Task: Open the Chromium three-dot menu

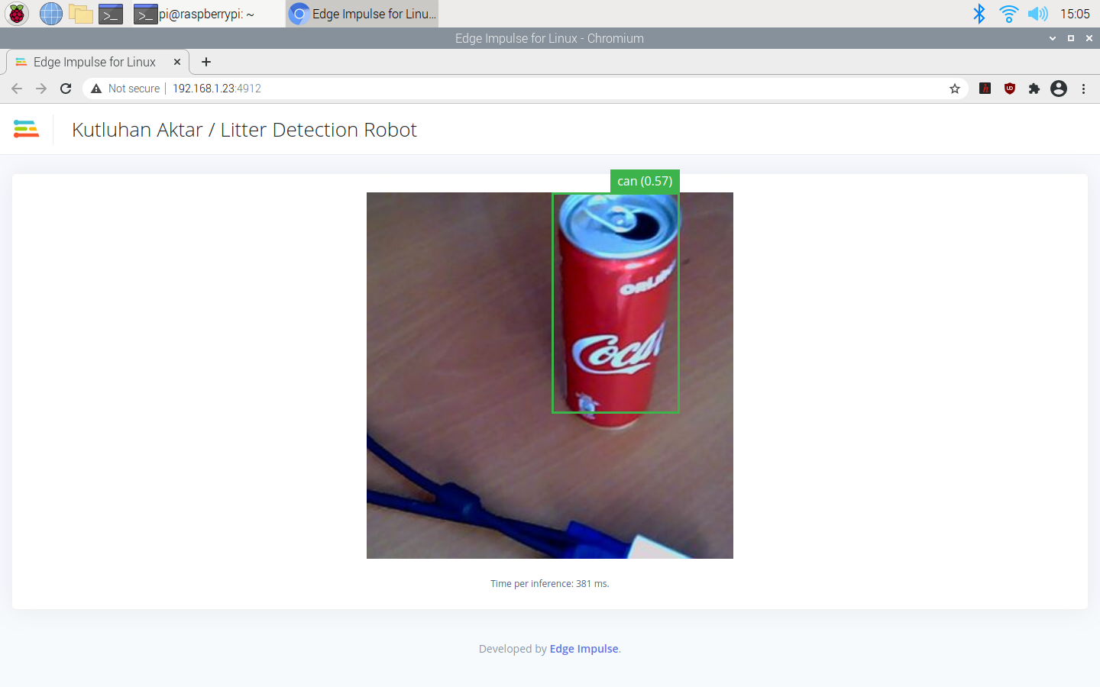Action: (x=1083, y=89)
